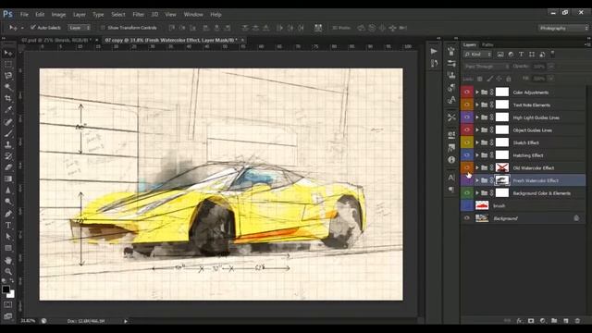Select the Rectangular Marquee tool

click(8, 65)
